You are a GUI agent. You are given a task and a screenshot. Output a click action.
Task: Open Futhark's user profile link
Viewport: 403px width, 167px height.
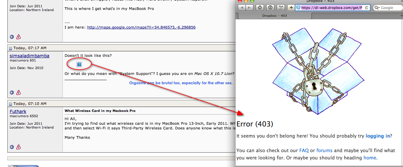(x=18, y=111)
